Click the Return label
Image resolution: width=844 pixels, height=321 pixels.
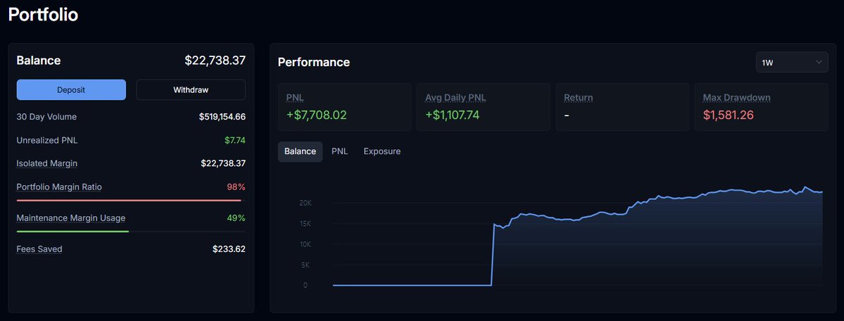tap(578, 97)
